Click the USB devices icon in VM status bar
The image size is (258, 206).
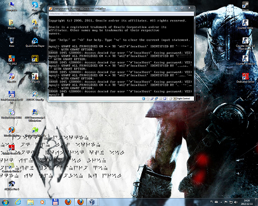point(152,99)
